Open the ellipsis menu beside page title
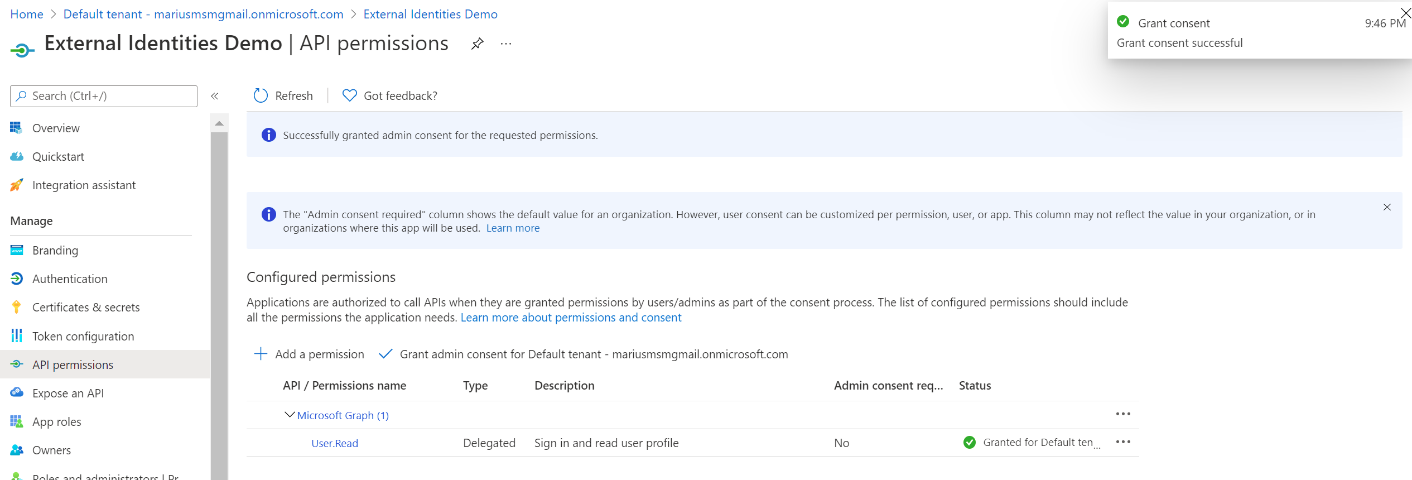Screen dimensions: 1412x480 (x=506, y=44)
